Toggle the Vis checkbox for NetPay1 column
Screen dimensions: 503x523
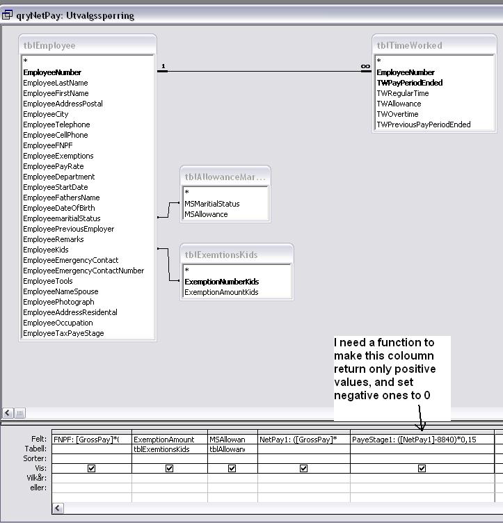[303, 468]
